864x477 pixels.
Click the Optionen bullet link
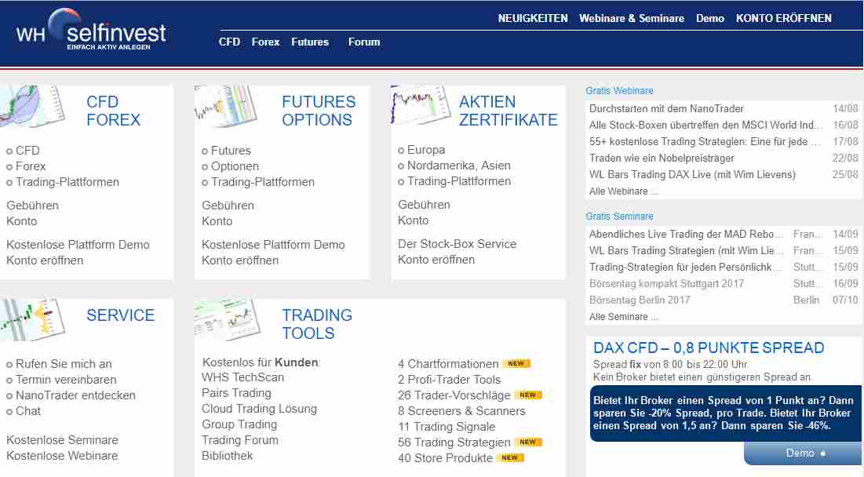coord(235,166)
